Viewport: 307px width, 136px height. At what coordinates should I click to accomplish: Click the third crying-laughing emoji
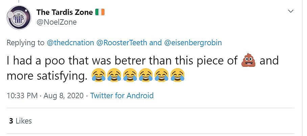130,76
